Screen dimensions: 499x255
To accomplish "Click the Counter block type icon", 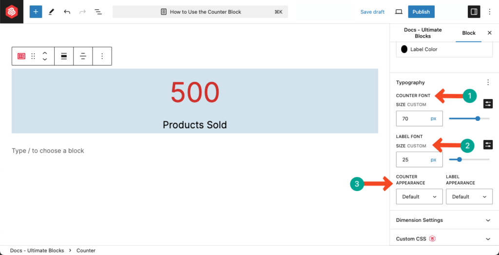I will pyautogui.click(x=21, y=56).
